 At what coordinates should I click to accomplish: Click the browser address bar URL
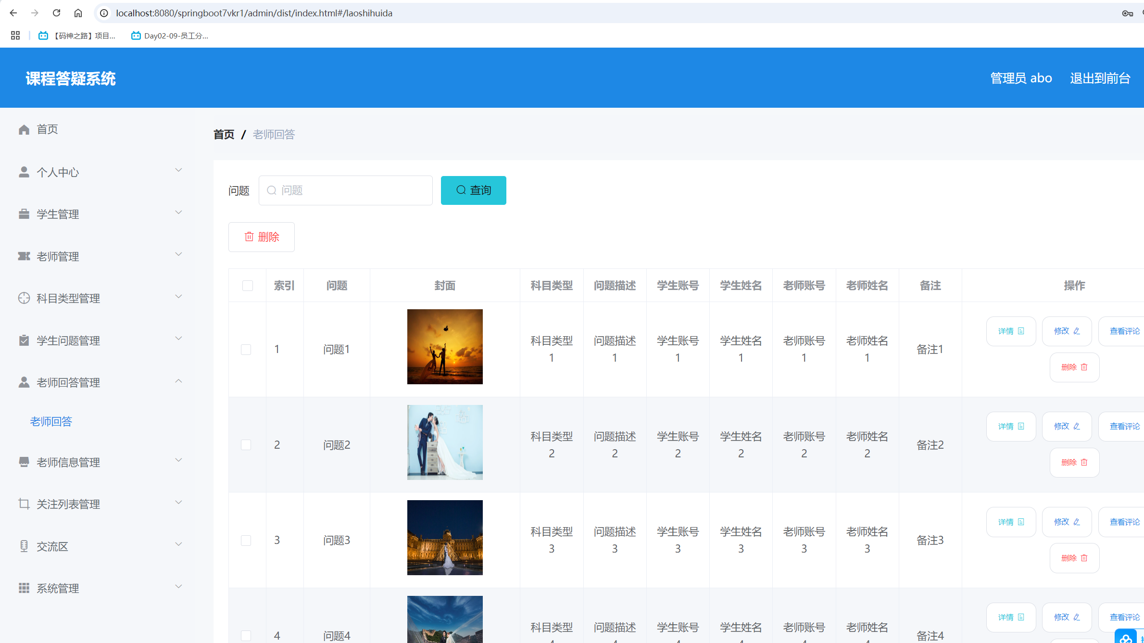[x=254, y=13]
